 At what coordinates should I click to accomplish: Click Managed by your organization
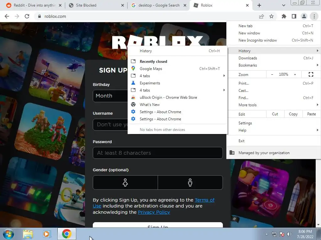pos(274,152)
